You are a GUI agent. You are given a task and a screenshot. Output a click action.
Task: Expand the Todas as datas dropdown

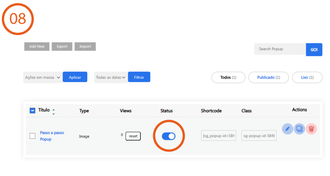tap(111, 78)
